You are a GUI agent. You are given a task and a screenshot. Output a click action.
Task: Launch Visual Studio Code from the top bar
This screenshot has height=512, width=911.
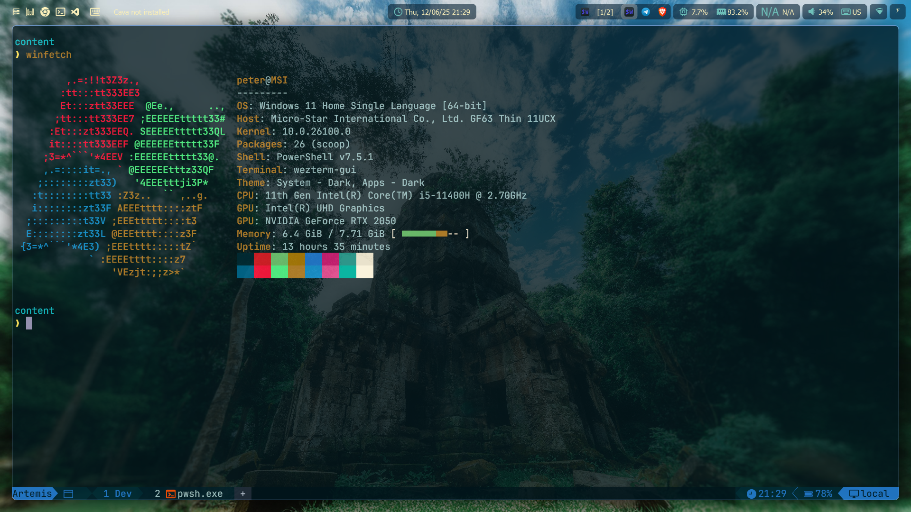tap(75, 12)
